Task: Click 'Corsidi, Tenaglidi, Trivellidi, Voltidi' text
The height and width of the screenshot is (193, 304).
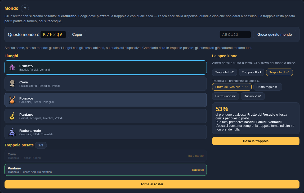Action: click(41, 118)
